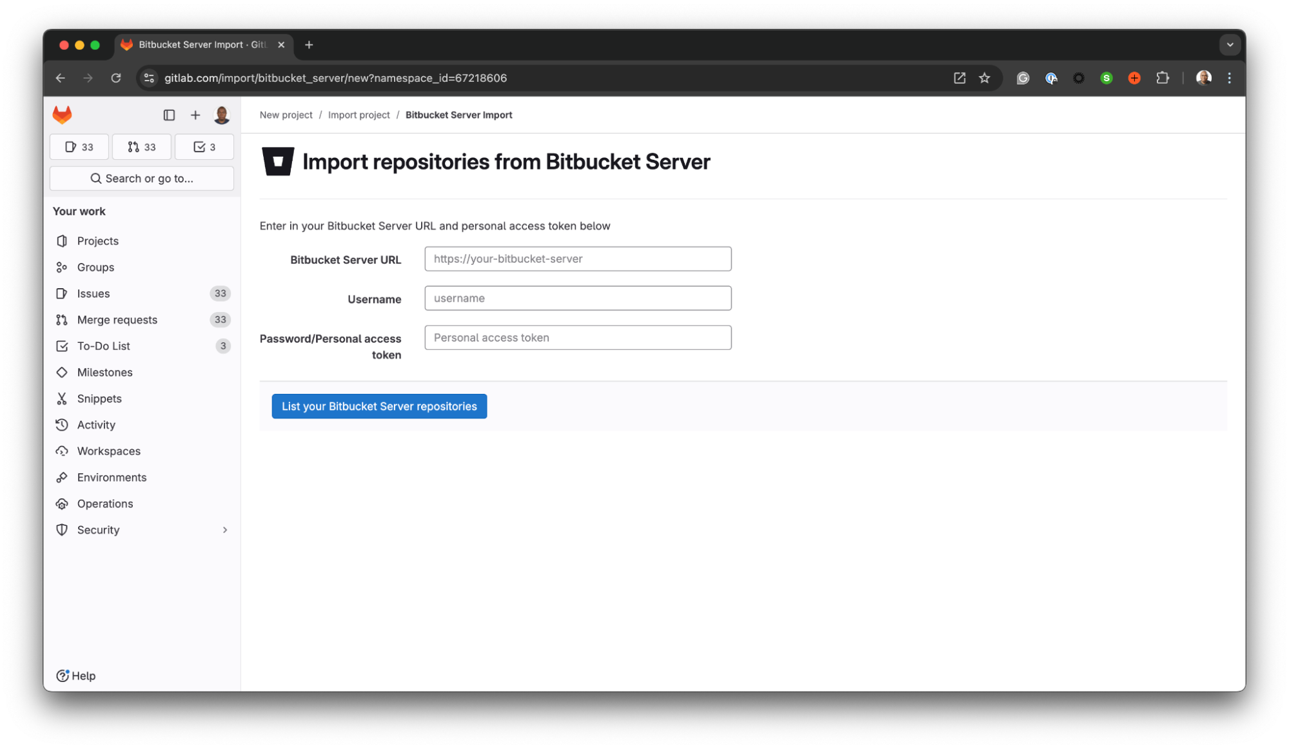Viewport: 1289px width, 749px height.
Task: Open assigned issues counter showing 33
Action: (x=79, y=147)
